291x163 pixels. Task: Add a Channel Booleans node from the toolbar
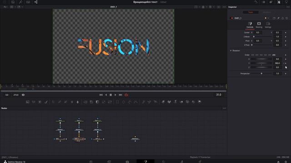click(x=91, y=102)
